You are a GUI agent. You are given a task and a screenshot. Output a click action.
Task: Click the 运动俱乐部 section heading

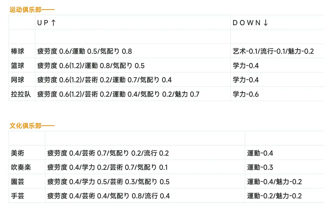(32, 10)
